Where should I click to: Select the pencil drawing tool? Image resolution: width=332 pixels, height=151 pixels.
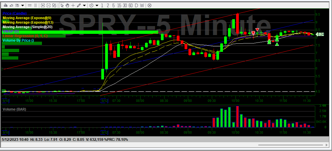[x=79, y=5]
